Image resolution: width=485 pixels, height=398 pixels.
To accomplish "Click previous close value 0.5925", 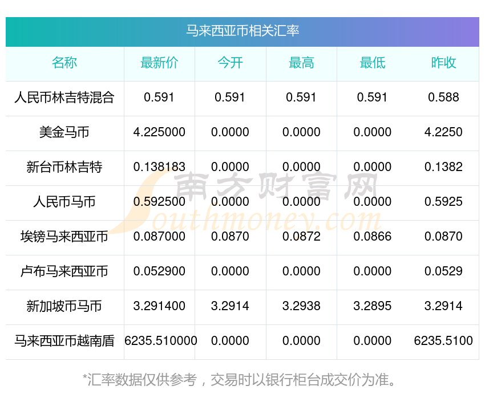I will (x=443, y=202).
